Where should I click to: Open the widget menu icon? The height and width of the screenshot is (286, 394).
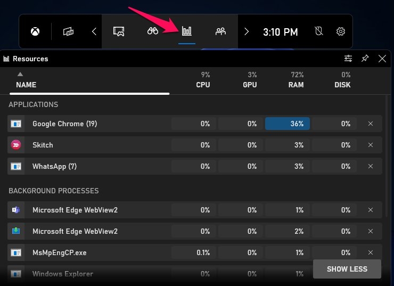pos(68,31)
